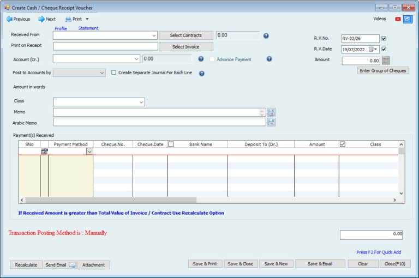This screenshot has width=419, height=278.
Task: Check Create Separate Journal For Each Line
Action: pyautogui.click(x=114, y=72)
